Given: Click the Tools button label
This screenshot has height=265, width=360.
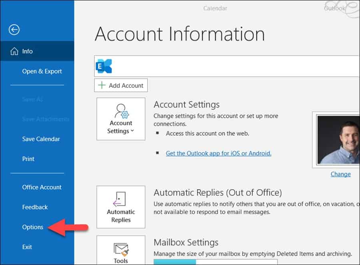Looking at the screenshot, I should pyautogui.click(x=121, y=261).
